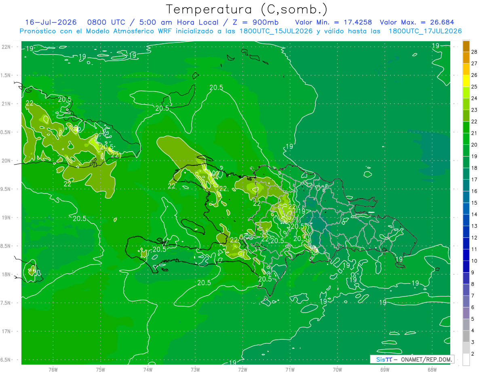
Task: Select the date text '16-Jul-2026'
Action: point(51,22)
